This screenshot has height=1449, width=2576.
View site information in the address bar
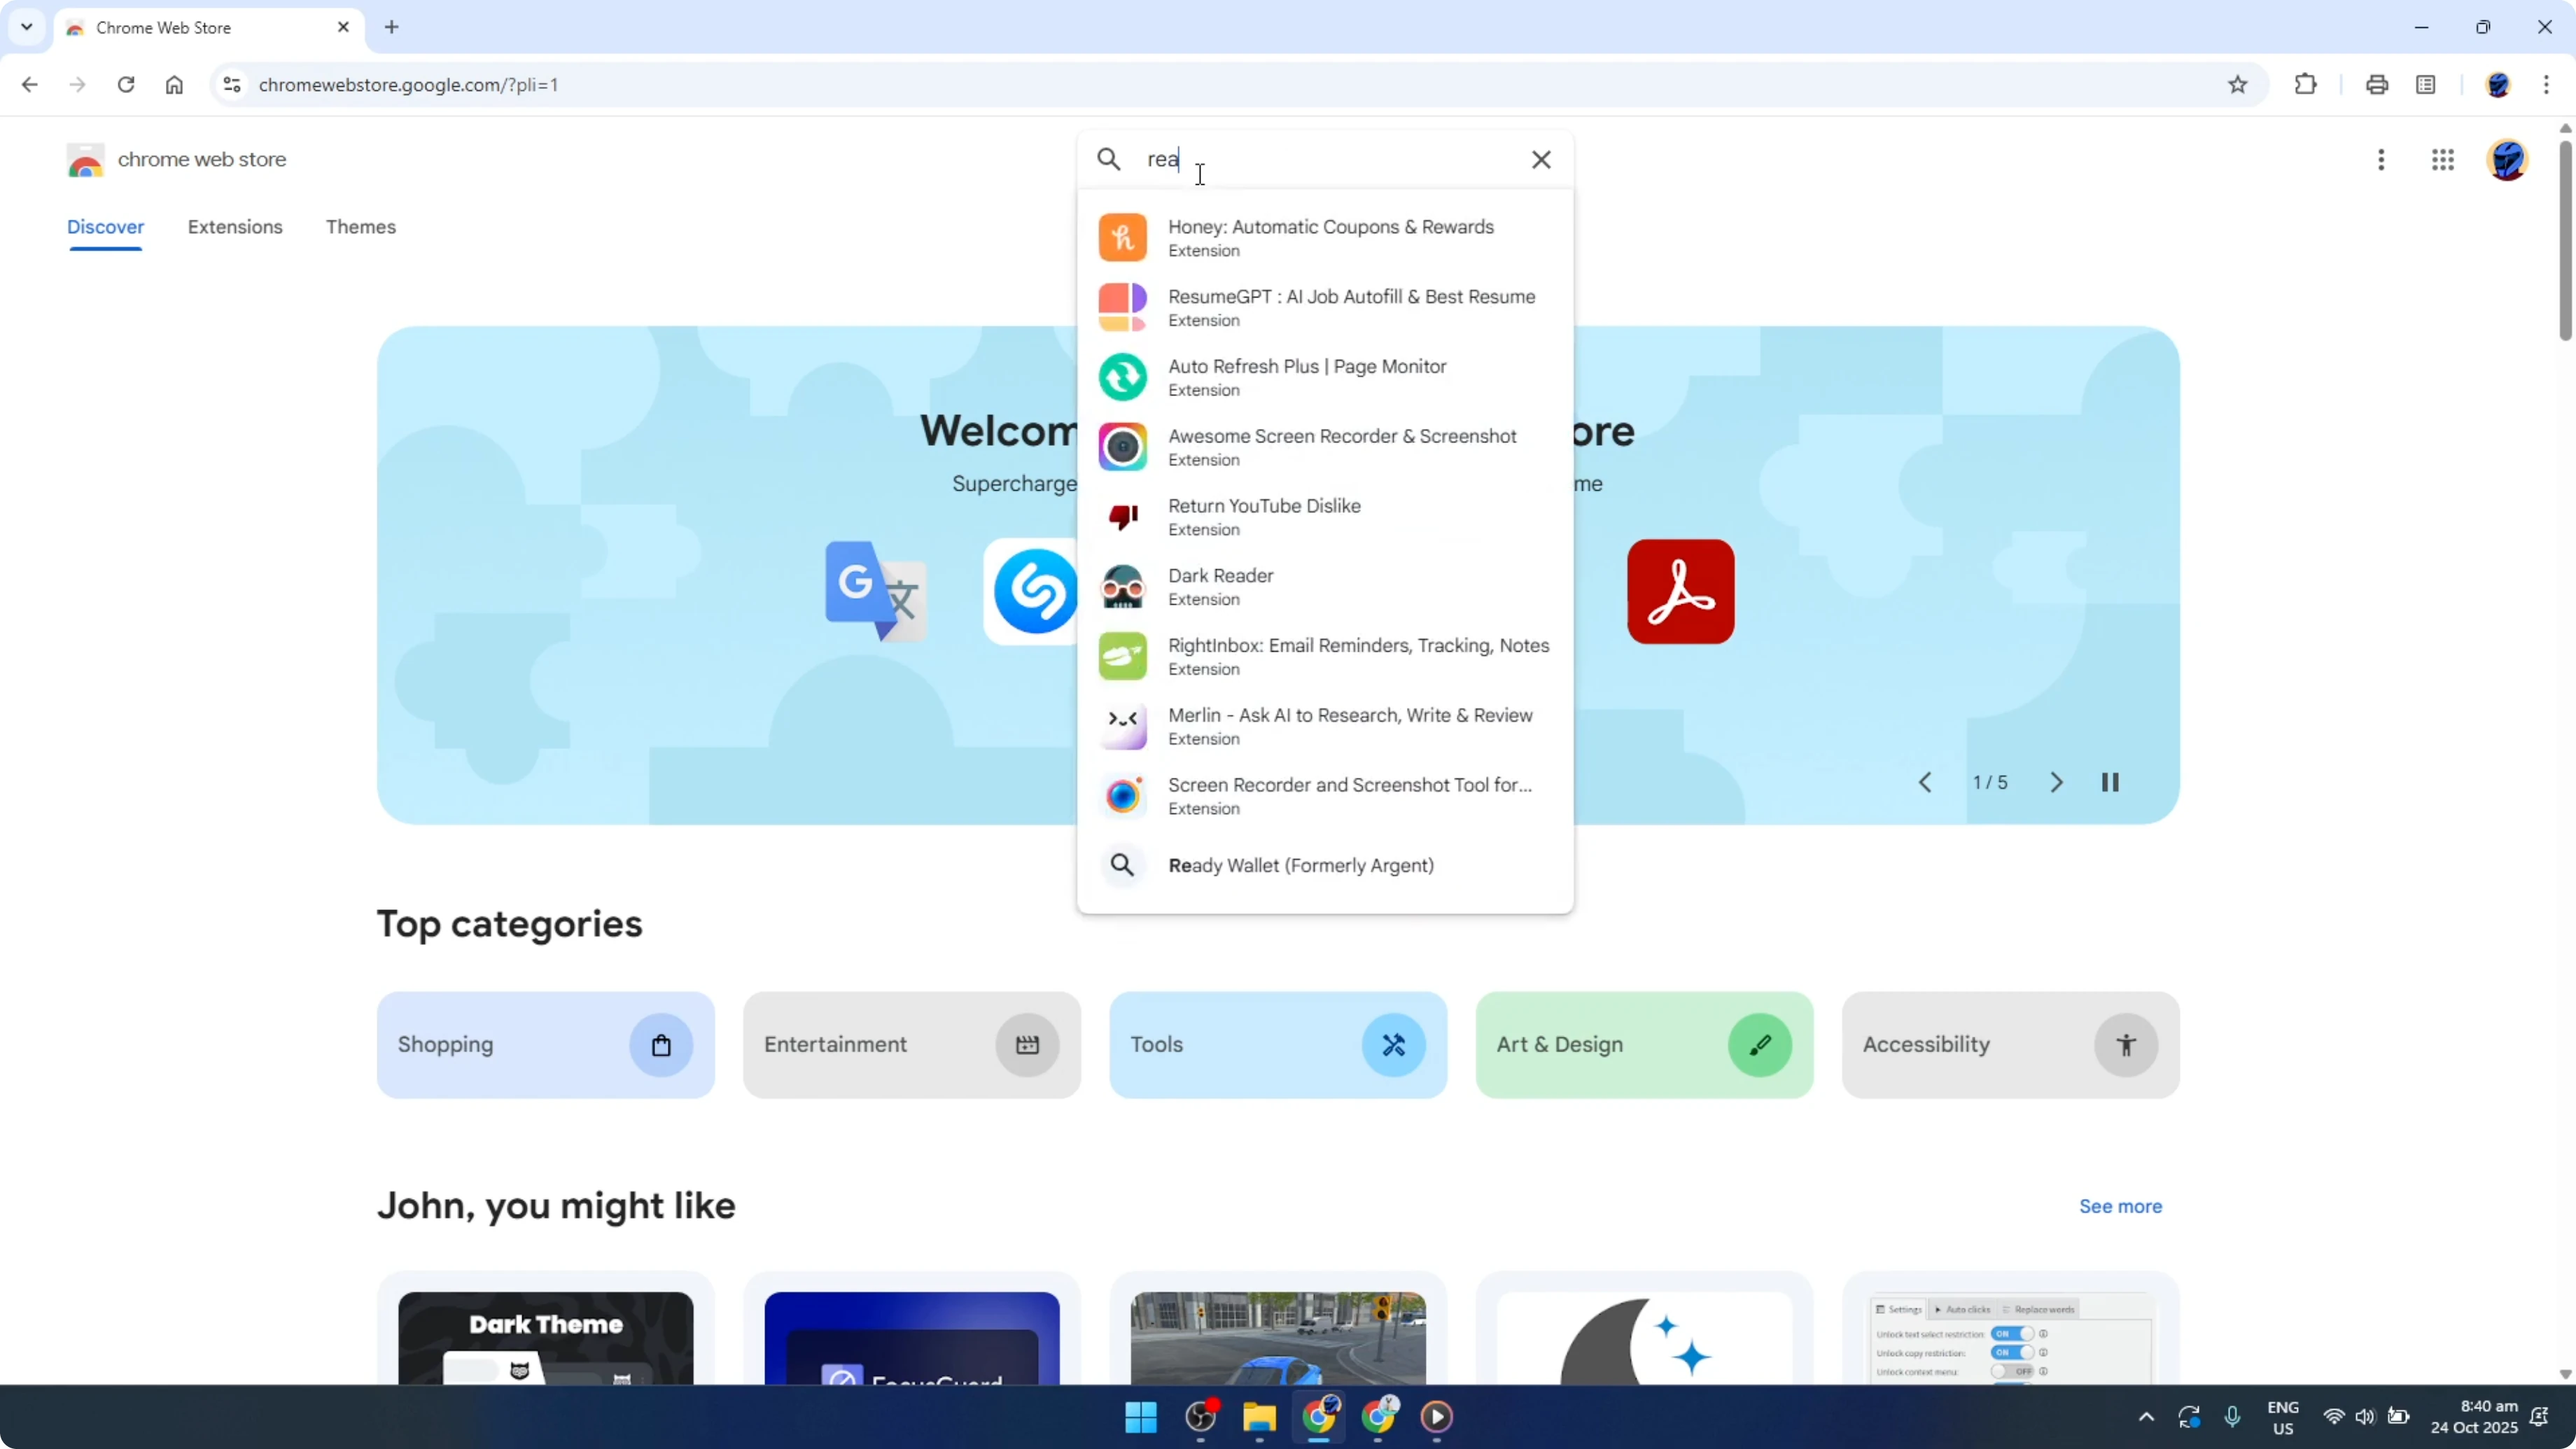point(232,85)
